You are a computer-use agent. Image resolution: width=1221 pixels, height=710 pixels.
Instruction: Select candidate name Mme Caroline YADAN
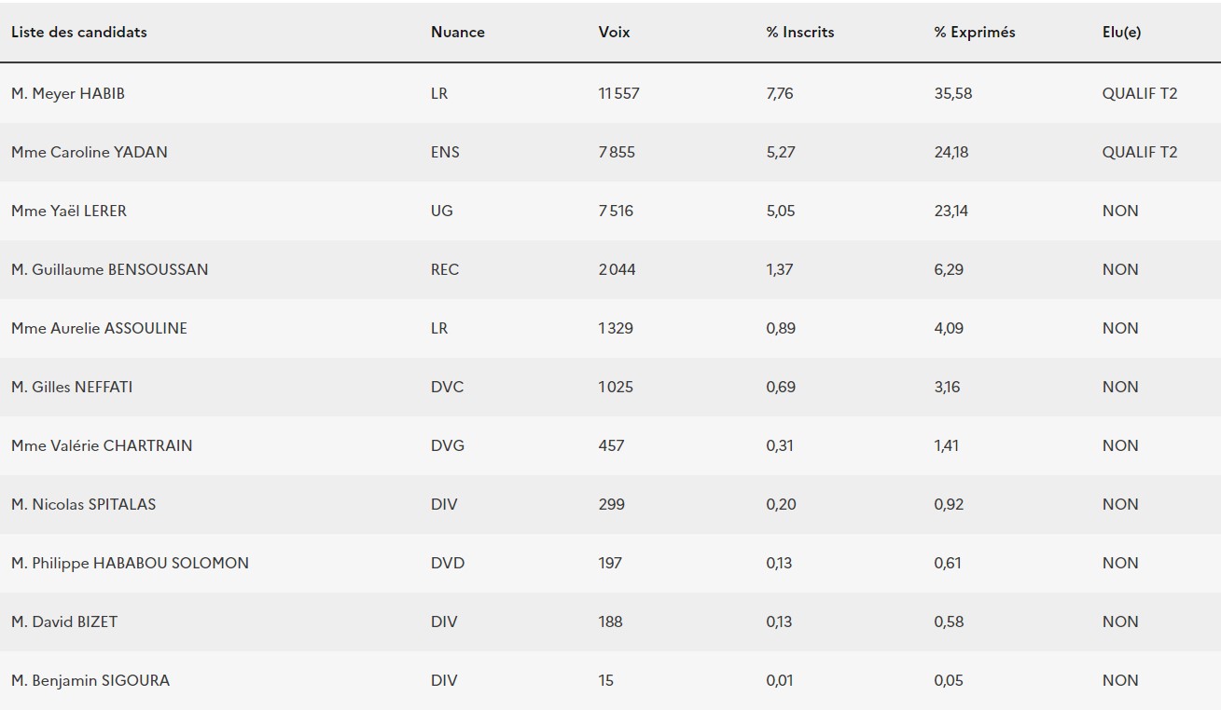pos(90,152)
